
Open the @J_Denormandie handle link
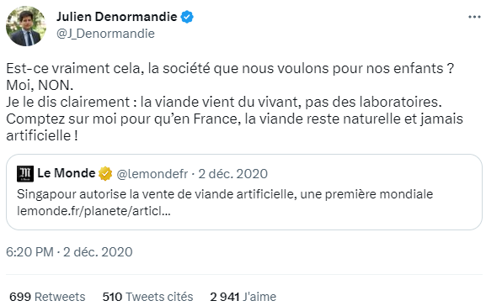tap(105, 34)
